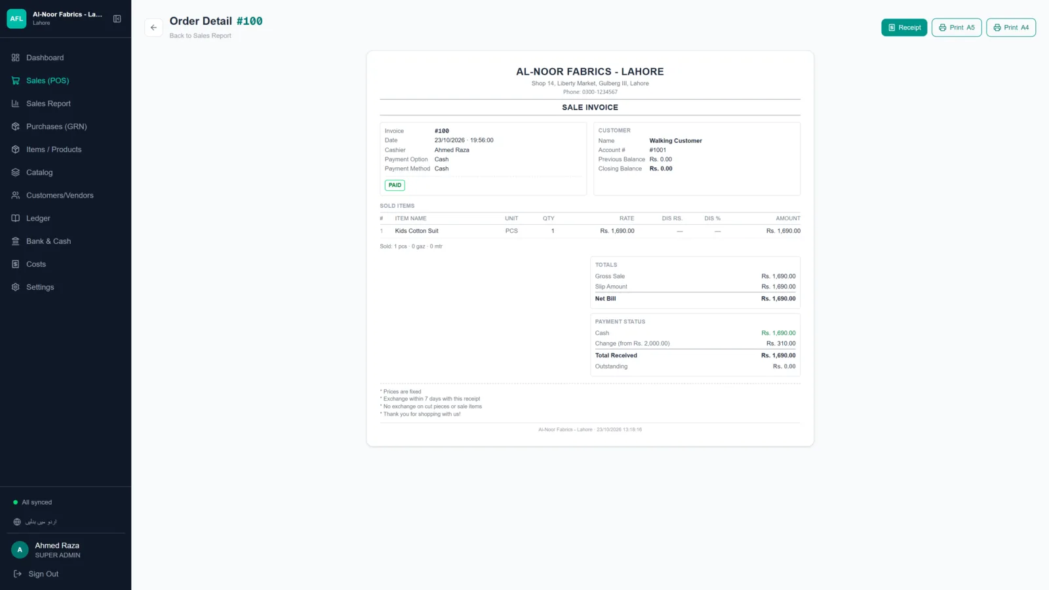Click the Total Received label
The image size is (1049, 590).
pyautogui.click(x=616, y=355)
